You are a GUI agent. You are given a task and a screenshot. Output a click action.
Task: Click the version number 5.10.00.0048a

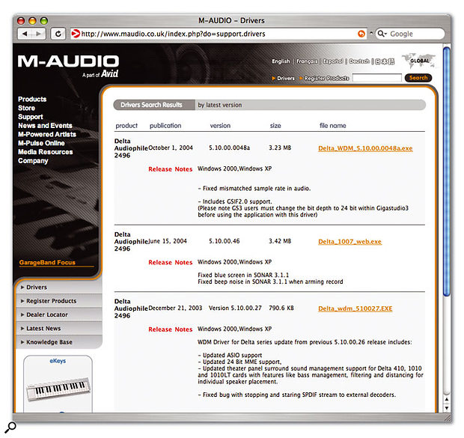(229, 147)
